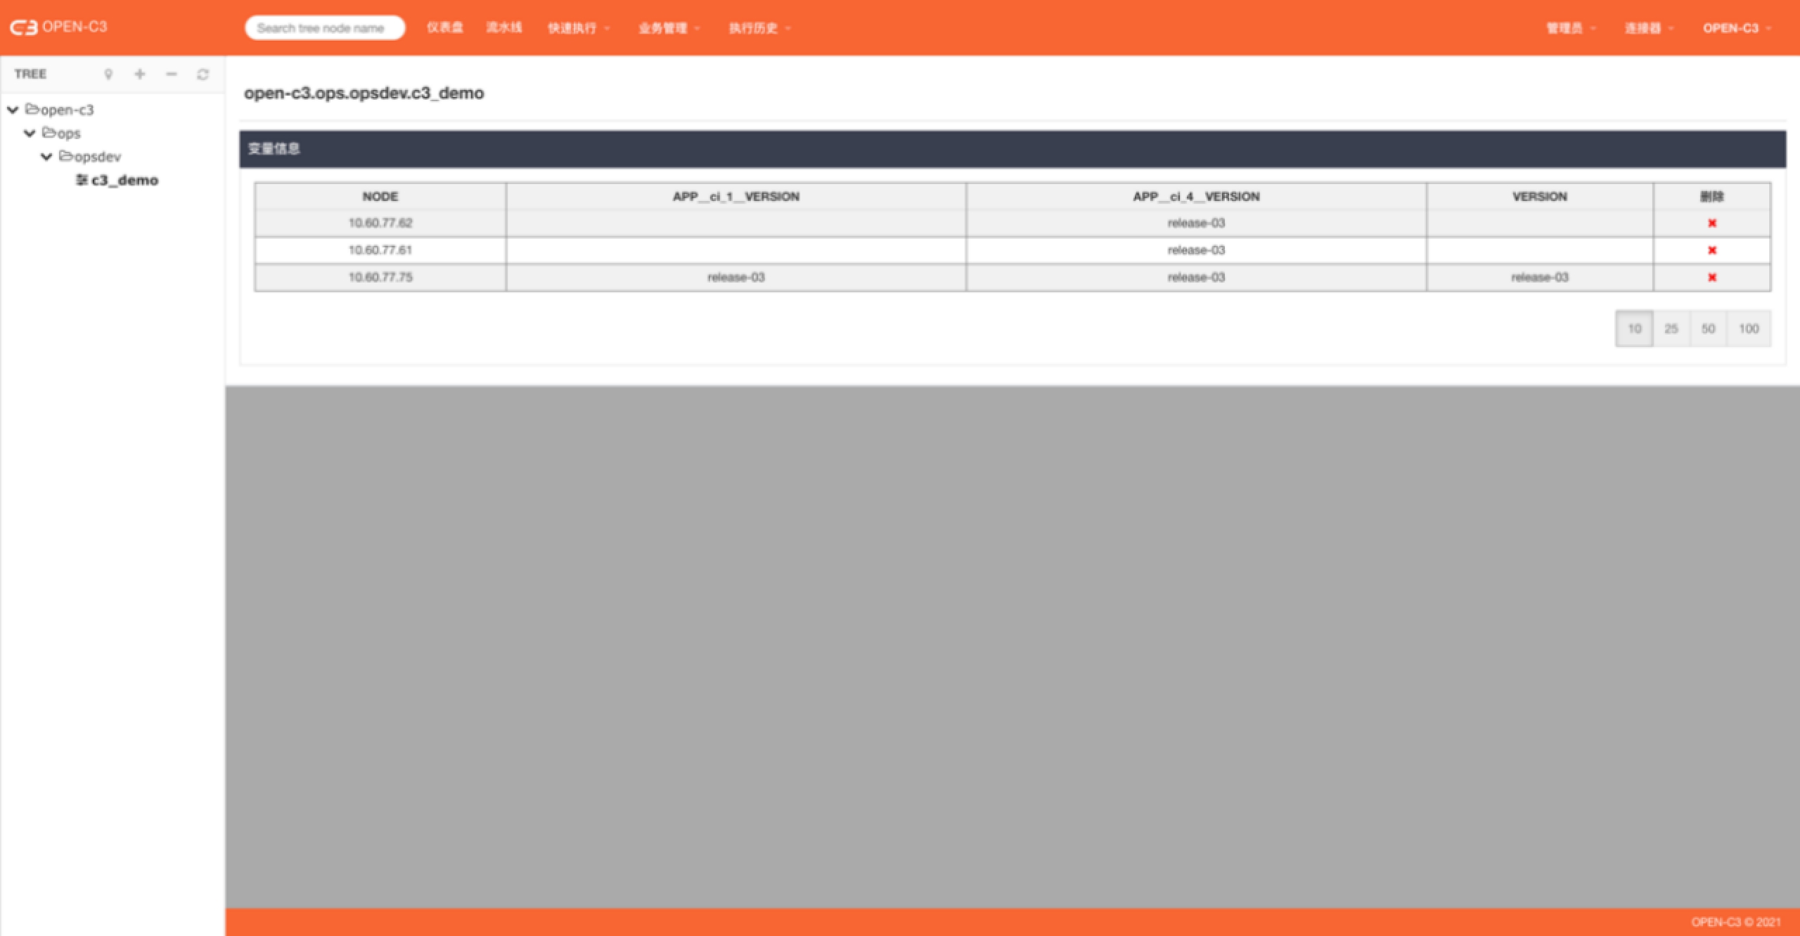Select the c3_demo tree node
1800x936 pixels.
click(x=124, y=181)
